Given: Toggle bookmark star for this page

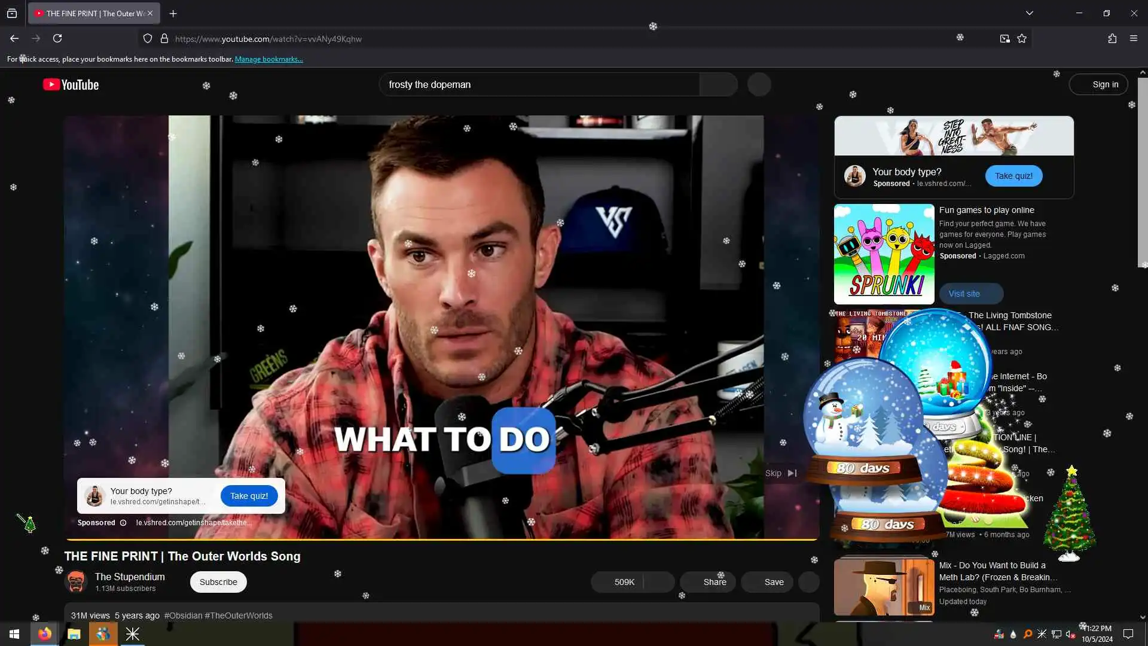Looking at the screenshot, I should tap(1022, 39).
